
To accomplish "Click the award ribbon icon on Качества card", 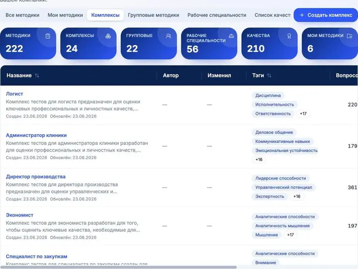I will 289,36.
